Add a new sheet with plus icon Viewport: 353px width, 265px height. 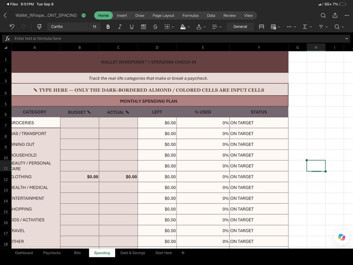[183, 253]
